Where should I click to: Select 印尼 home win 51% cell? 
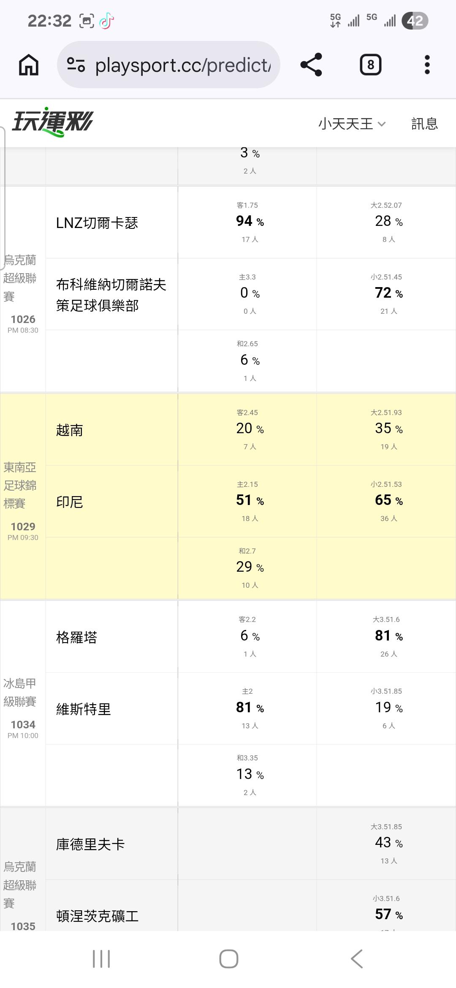click(x=247, y=501)
